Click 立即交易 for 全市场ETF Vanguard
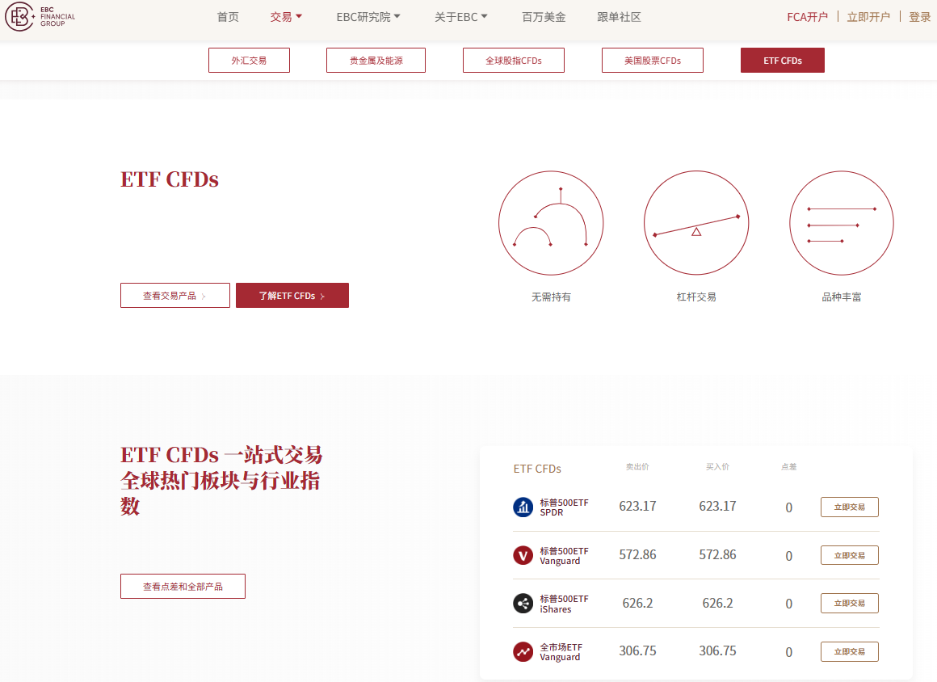The width and height of the screenshot is (937, 682). [x=849, y=651]
